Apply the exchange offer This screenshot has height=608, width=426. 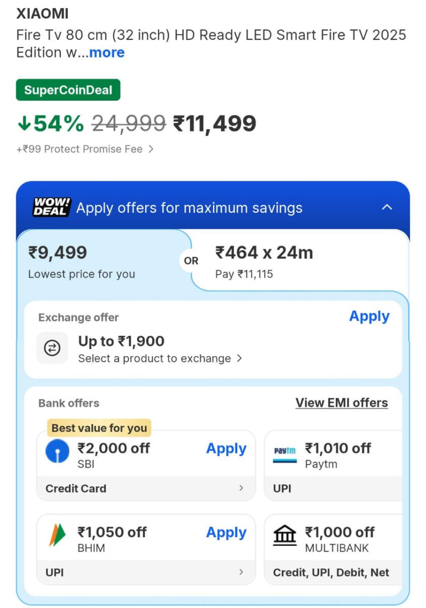coord(369,316)
